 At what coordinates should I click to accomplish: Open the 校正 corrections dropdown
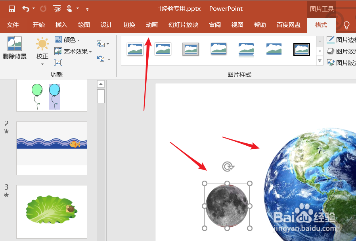(x=42, y=51)
